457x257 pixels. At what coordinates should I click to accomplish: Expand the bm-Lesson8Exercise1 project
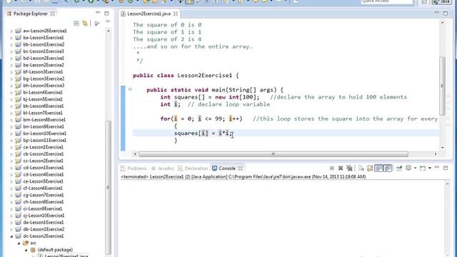[11, 120]
